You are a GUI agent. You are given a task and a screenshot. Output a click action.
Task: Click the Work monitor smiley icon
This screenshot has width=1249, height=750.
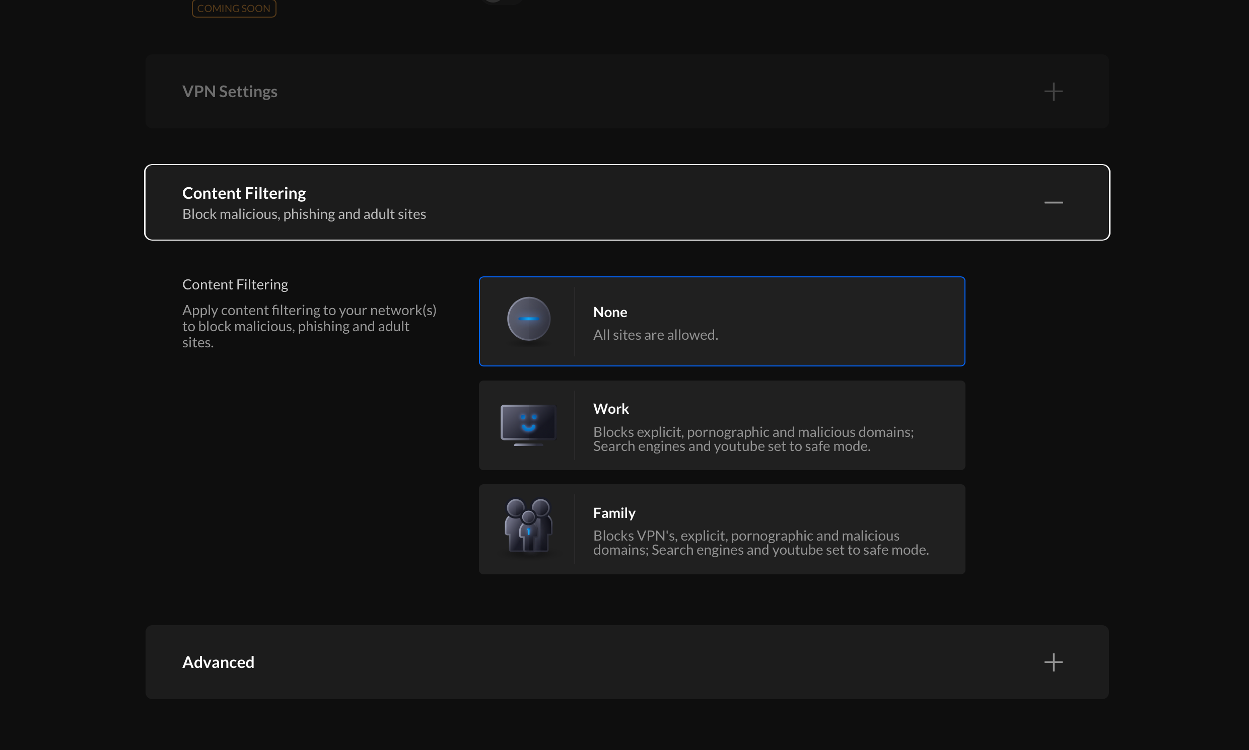point(528,424)
